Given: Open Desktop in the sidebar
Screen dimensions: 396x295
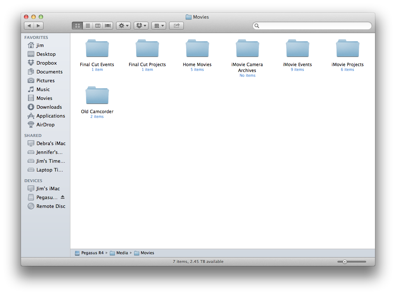Looking at the screenshot, I should [x=45, y=54].
